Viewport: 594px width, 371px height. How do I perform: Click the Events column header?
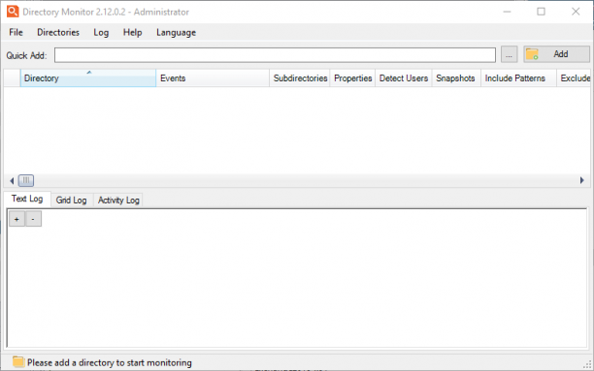(213, 78)
